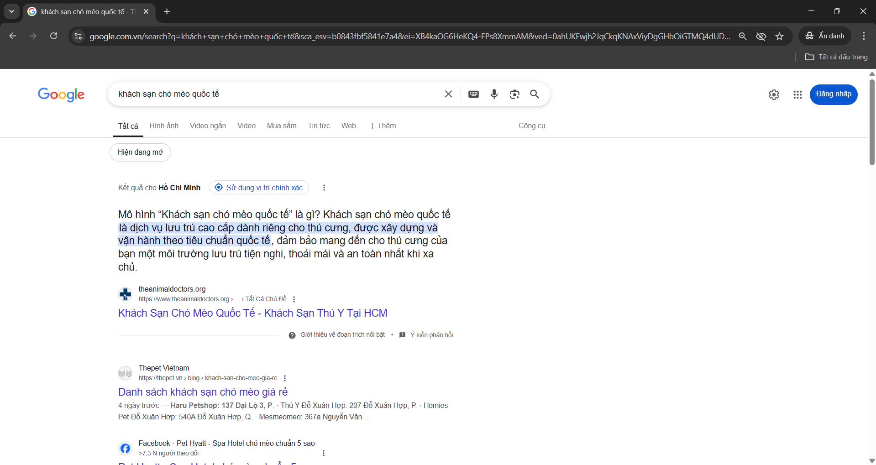The image size is (876, 465).
Task: Open the tab search dropdown arrow
Action: [11, 11]
